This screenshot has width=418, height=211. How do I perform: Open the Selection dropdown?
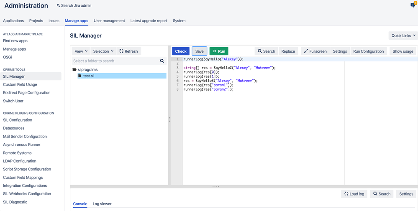click(x=103, y=51)
